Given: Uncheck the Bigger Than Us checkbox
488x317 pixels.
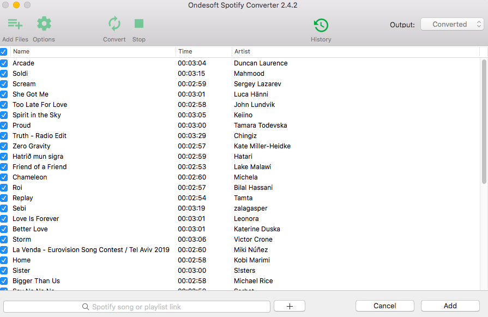Looking at the screenshot, I should [4, 281].
